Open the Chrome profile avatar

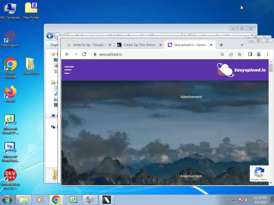tap(259, 54)
